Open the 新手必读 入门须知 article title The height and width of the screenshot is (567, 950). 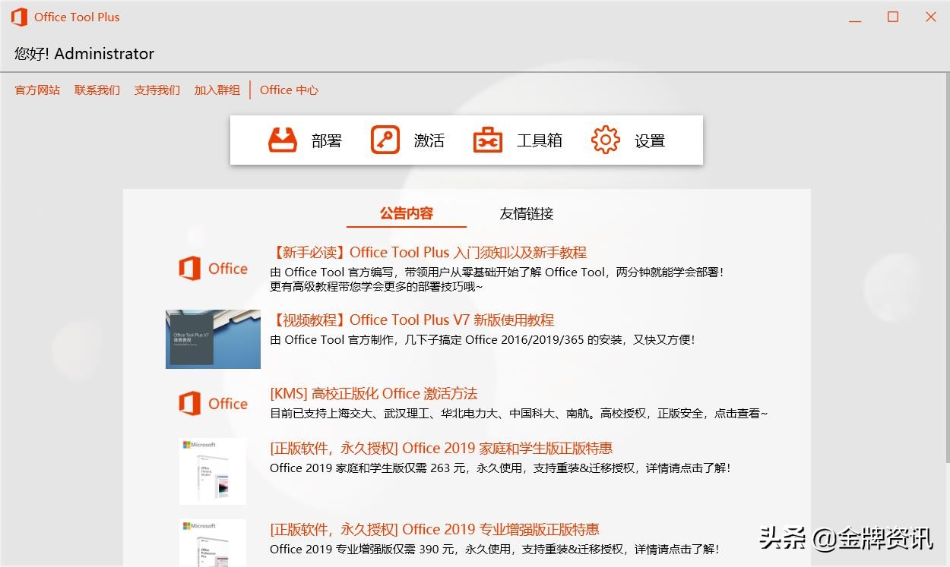429,253
